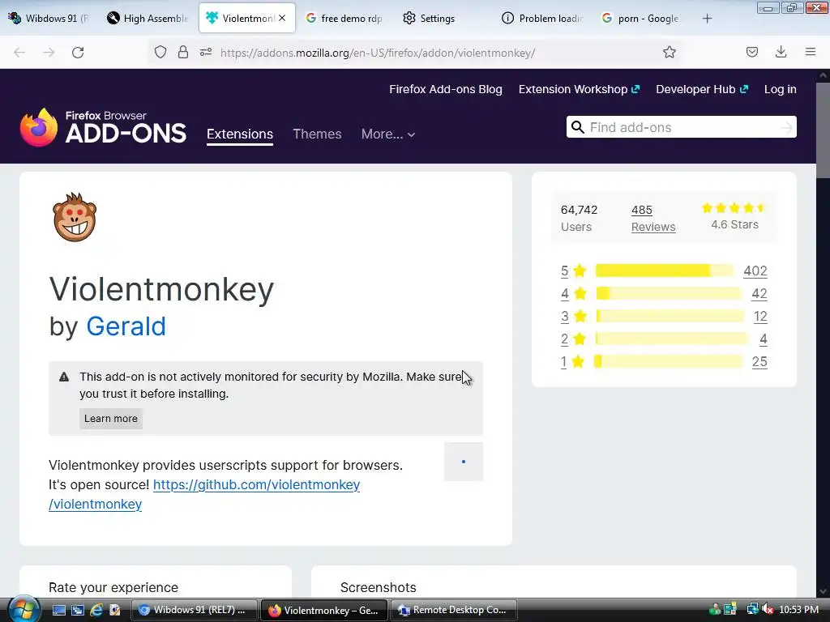Screen dimensions: 830x622
Task: Bookmark this page with the star icon
Action: (669, 53)
